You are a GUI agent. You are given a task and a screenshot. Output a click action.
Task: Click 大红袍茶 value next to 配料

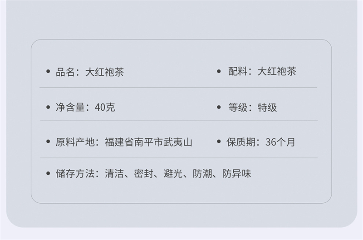point(277,71)
